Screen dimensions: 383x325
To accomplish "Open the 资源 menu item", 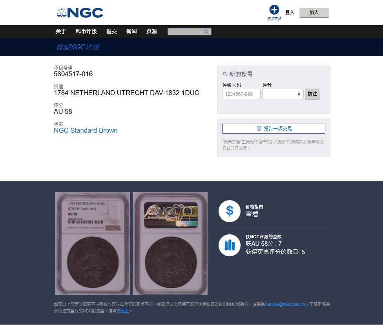I will (x=151, y=31).
